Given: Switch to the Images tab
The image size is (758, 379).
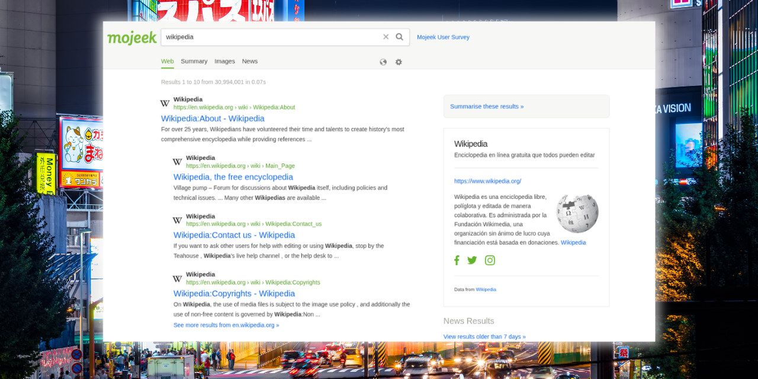Looking at the screenshot, I should (225, 61).
